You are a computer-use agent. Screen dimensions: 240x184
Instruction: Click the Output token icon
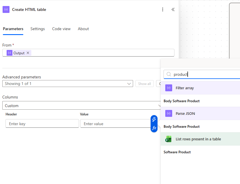(9, 53)
